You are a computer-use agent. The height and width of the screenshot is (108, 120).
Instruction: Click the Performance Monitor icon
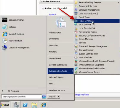coord(76,32)
